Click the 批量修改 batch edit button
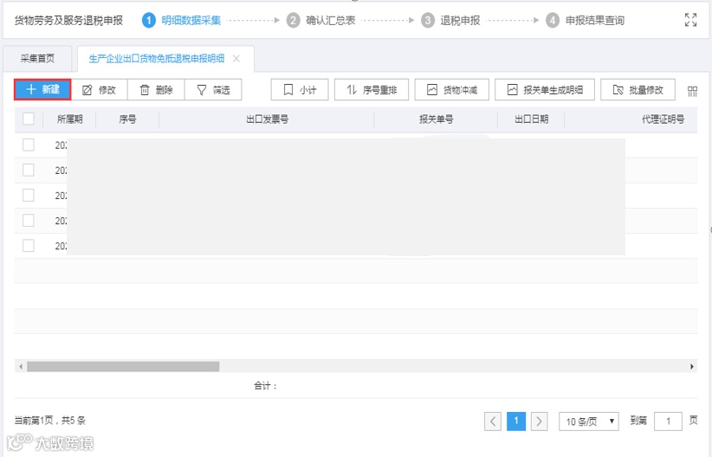712x457 pixels. (x=638, y=90)
